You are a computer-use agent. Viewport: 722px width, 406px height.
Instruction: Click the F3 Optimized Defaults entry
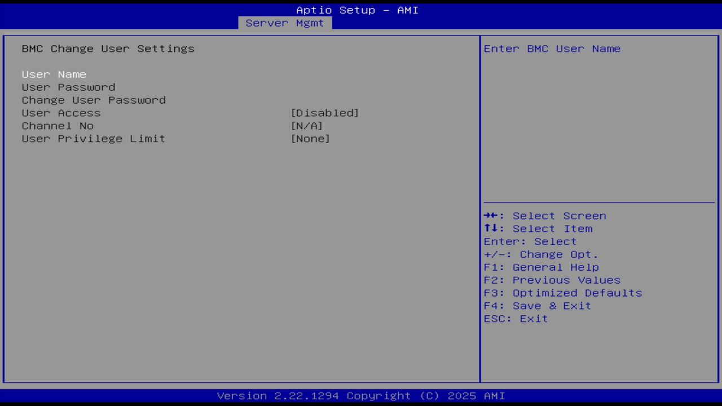(562, 293)
